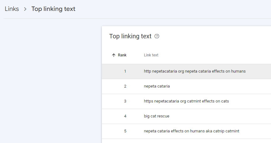Viewport: 271px width, 143px height.
Task: Sort by the Rank column arrow
Action: tap(113, 55)
